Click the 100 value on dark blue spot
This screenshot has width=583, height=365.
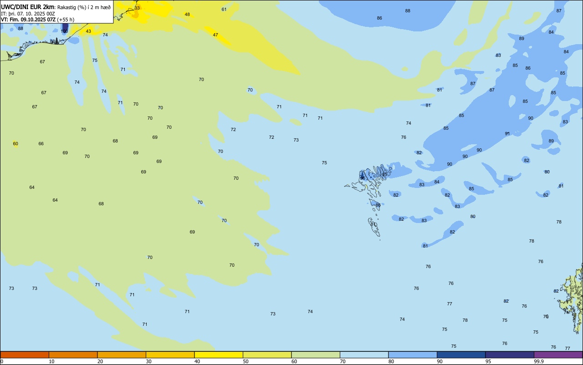point(64,31)
